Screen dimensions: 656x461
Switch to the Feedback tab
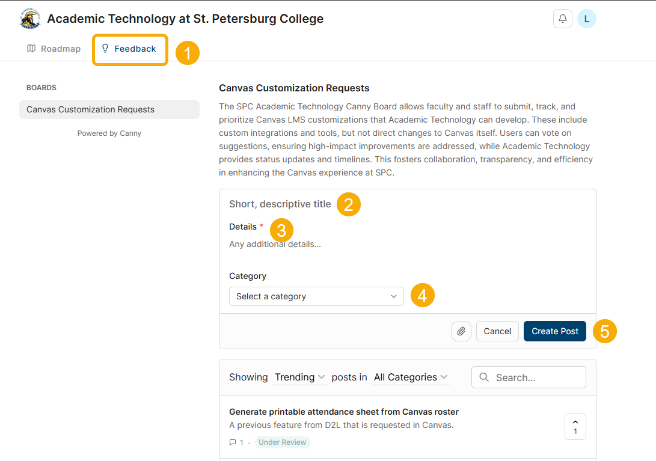pos(130,49)
